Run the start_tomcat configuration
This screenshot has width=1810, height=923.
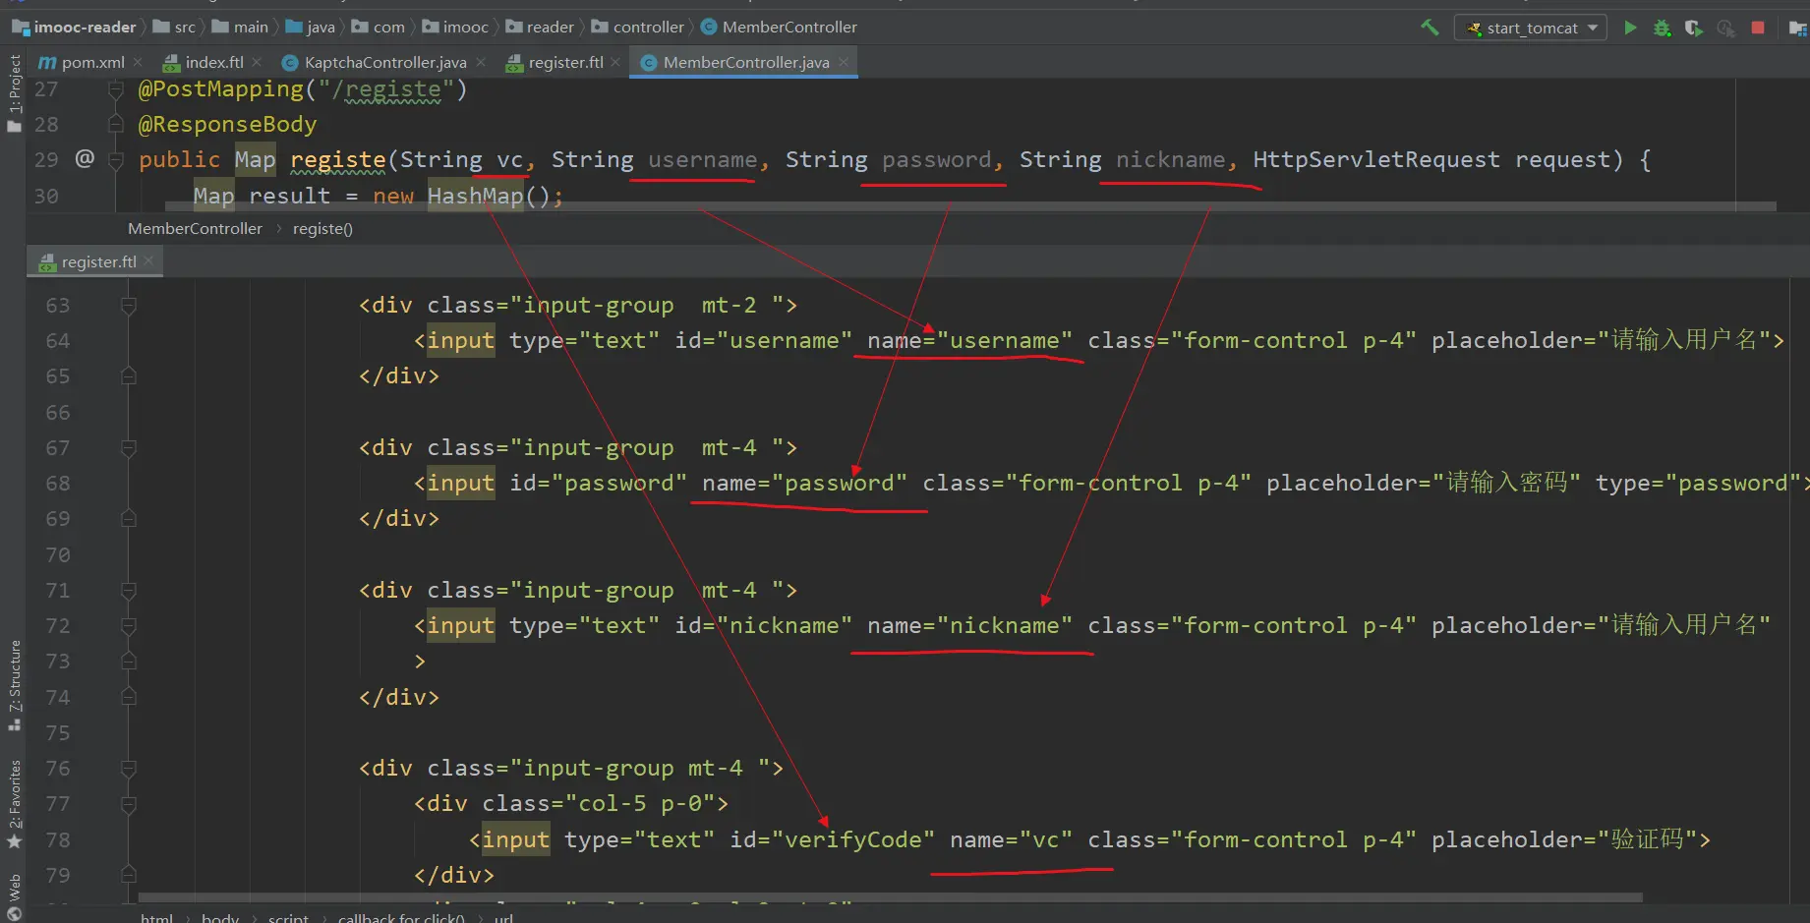coord(1630,28)
